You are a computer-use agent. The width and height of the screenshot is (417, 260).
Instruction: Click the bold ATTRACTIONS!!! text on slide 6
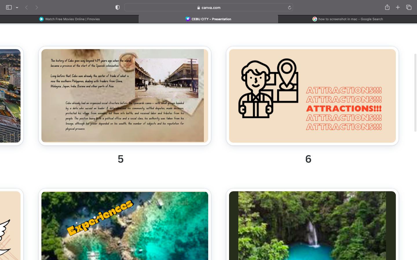click(x=344, y=109)
